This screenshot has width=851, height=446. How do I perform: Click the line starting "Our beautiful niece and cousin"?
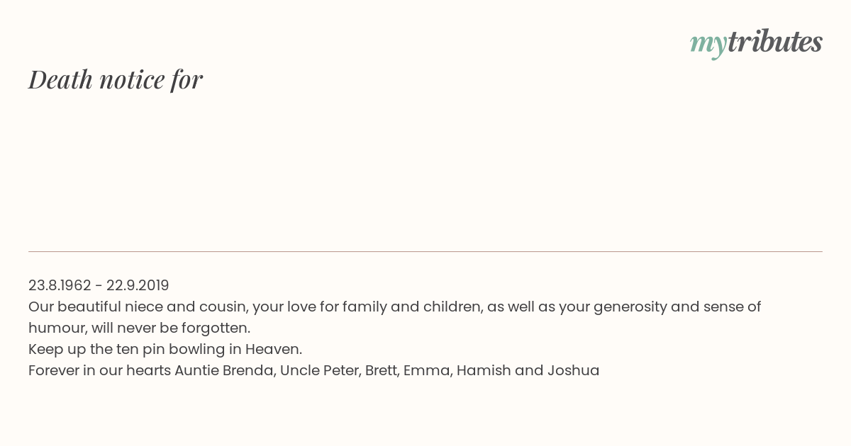pyautogui.click(x=394, y=307)
